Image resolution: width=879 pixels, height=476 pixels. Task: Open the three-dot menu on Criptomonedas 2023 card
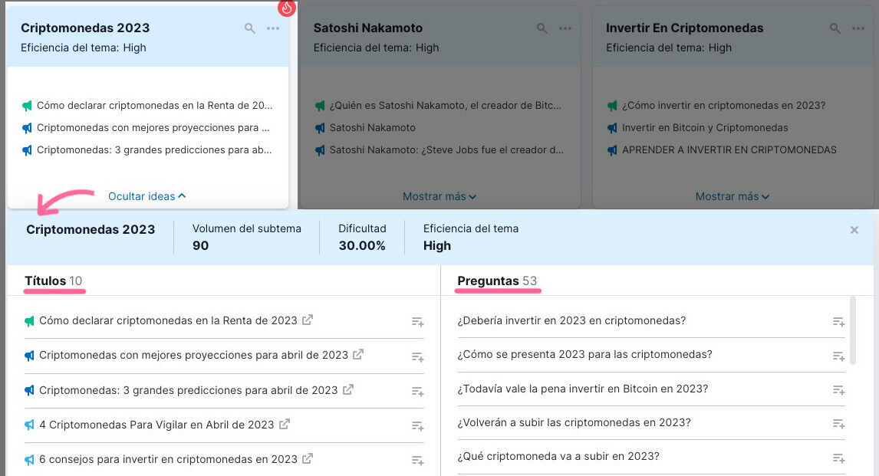[x=273, y=28]
